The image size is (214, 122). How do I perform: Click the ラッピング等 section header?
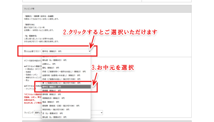click(x=107, y=9)
